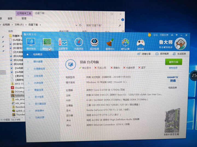Open 游戏库 game library icon
Screen dimensions: 197x147
[141, 44]
